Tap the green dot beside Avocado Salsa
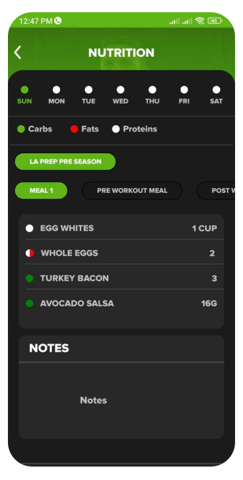This screenshot has height=480, width=243. point(29,304)
